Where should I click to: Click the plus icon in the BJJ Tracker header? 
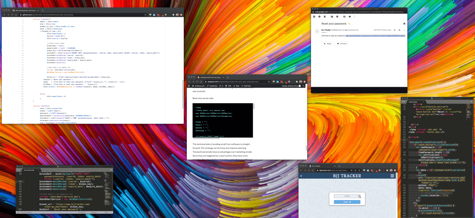(x=301, y=176)
